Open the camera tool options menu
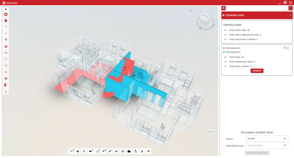Screen dimensions: 294x158 point(91,151)
